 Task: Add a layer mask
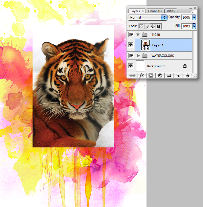(x=151, y=75)
